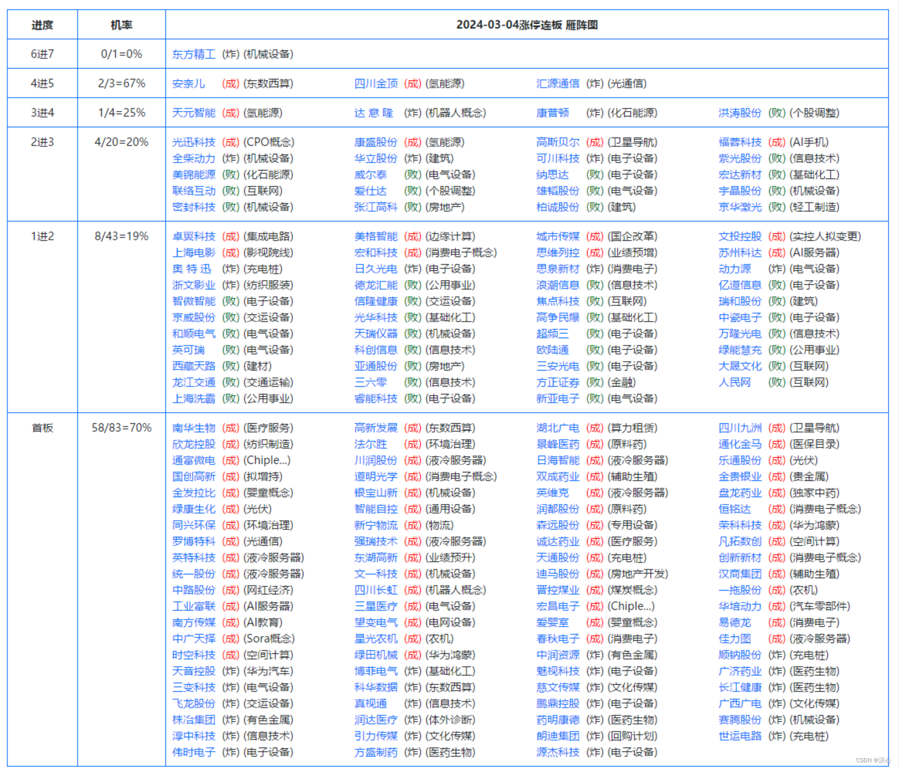Open 卓翼科技 in the 1进2 row

point(194,236)
